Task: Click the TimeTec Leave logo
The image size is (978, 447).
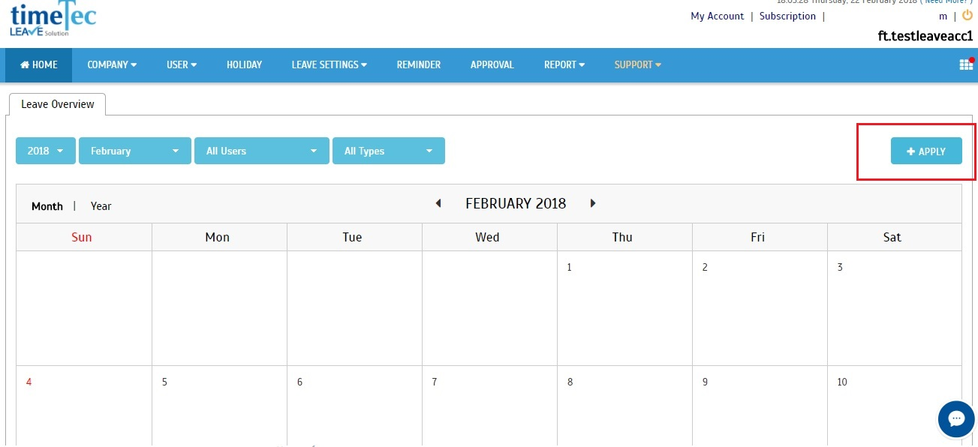Action: 53,19
